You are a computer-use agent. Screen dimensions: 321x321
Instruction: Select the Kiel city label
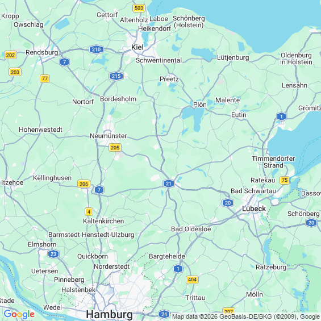click(x=137, y=47)
